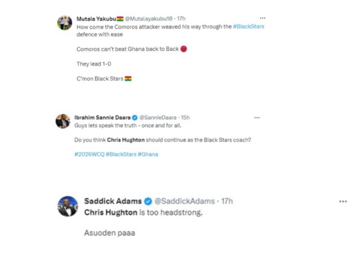Click the 17h timestamp on Mutala's tweet
The width and height of the screenshot is (360, 270).
pos(182,18)
